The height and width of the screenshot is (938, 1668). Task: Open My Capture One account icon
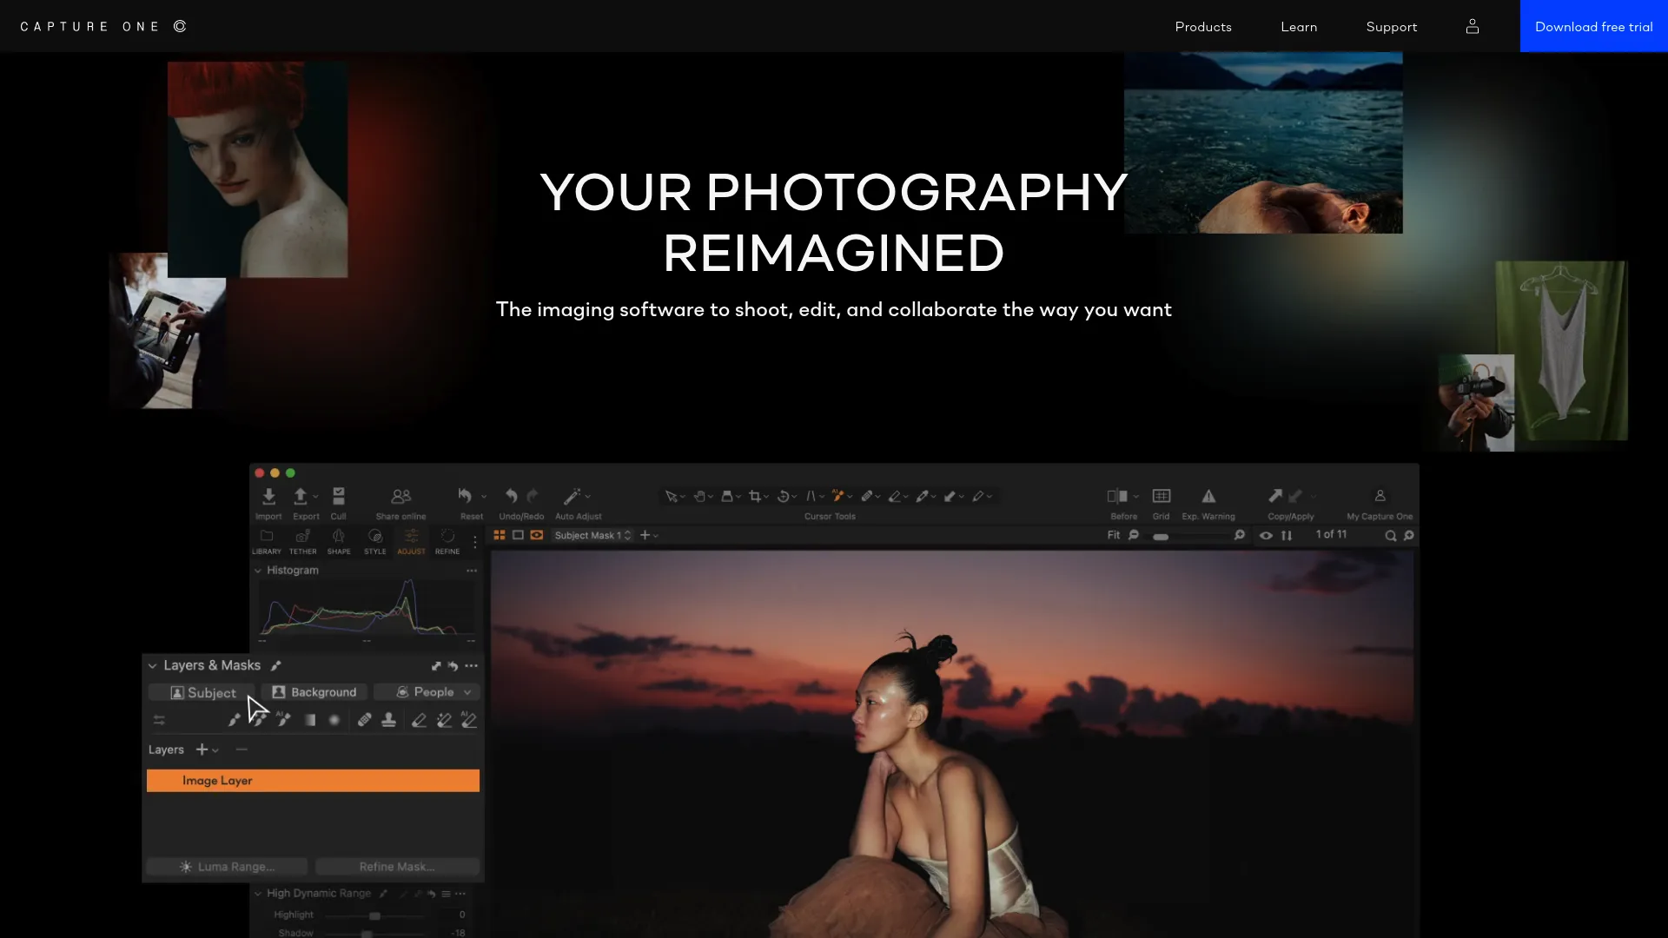tap(1380, 496)
